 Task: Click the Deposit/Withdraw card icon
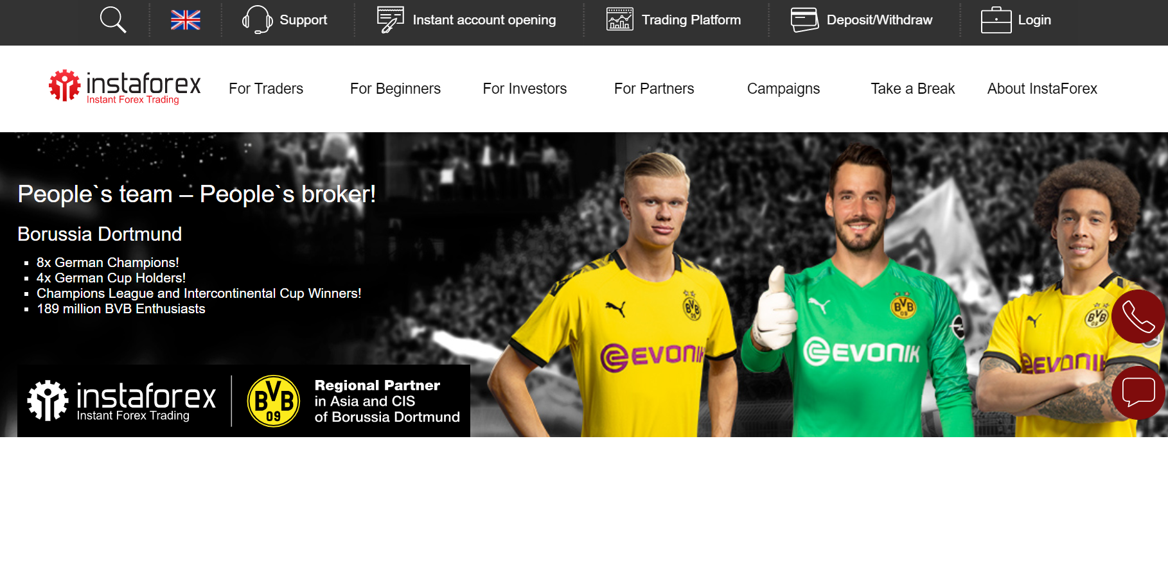click(804, 20)
